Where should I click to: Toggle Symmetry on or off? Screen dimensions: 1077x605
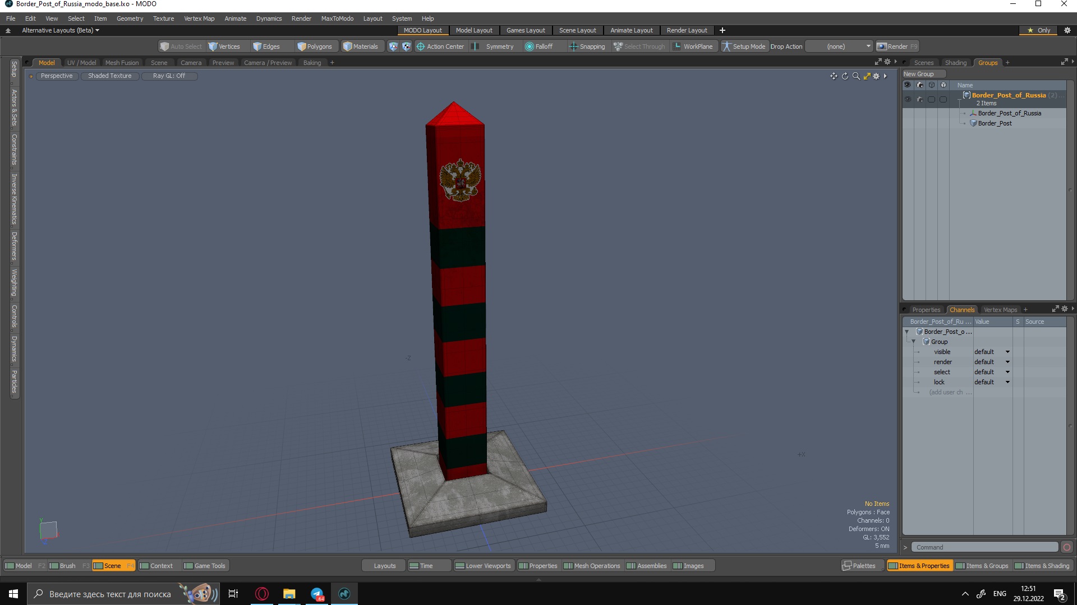(494, 46)
